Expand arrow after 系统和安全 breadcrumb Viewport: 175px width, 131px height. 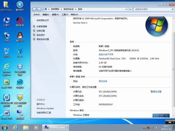(76, 9)
